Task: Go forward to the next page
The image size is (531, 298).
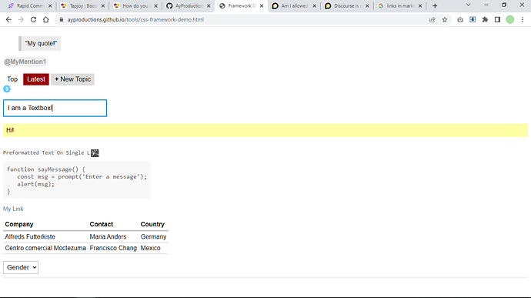Action: tap(21, 20)
